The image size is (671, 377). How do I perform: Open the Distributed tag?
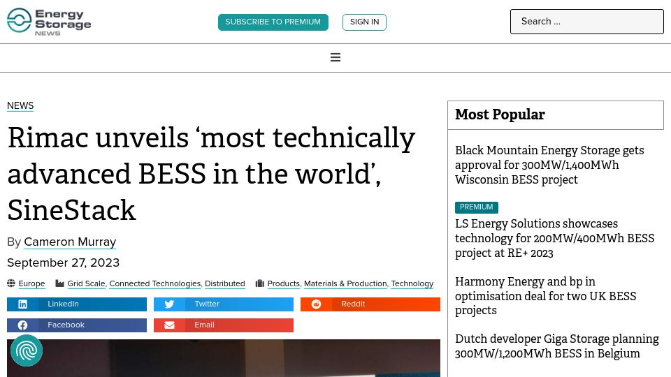(x=224, y=283)
